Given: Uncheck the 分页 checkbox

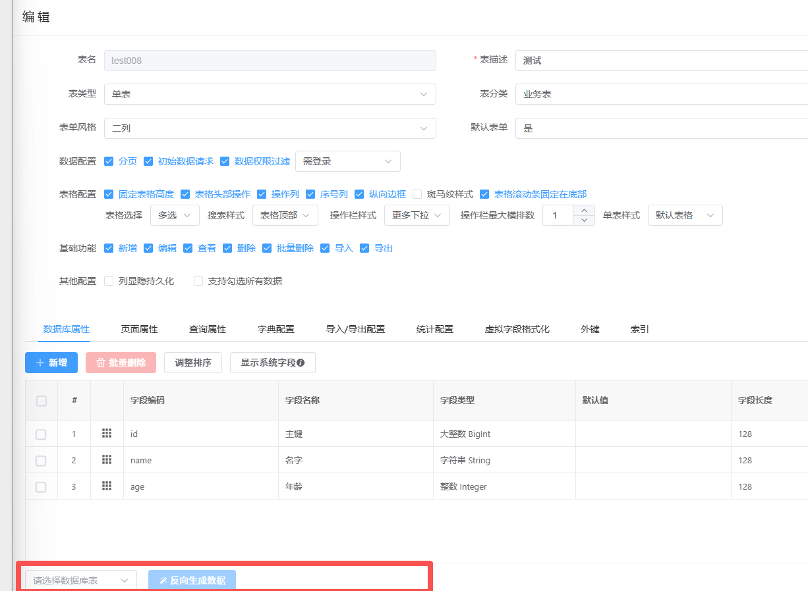Looking at the screenshot, I should tap(109, 161).
